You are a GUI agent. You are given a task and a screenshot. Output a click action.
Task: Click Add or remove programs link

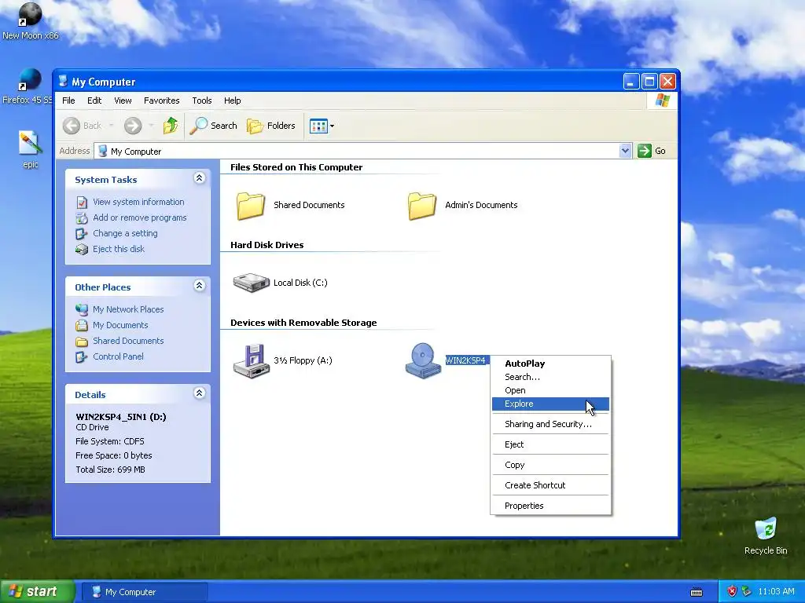tap(140, 217)
